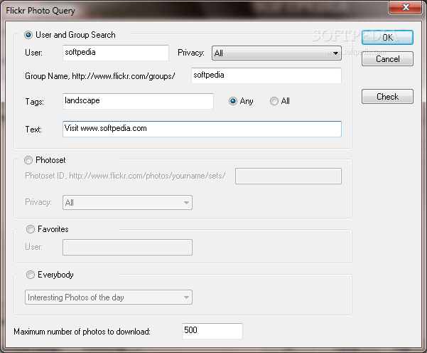Close the Flickr Photo Query dialog
Image resolution: width=427 pixels, height=353 pixels.
tap(406, 7)
